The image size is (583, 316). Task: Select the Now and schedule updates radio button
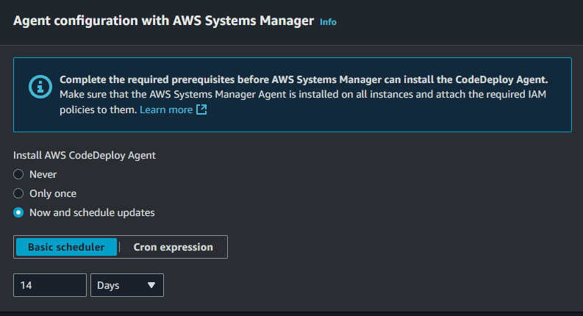point(19,212)
